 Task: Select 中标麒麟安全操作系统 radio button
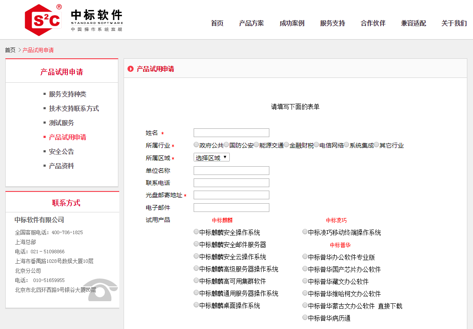196,232
